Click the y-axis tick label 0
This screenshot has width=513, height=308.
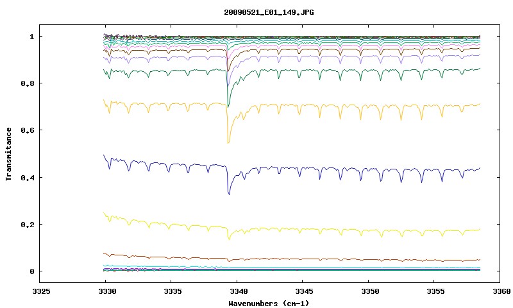(31, 271)
